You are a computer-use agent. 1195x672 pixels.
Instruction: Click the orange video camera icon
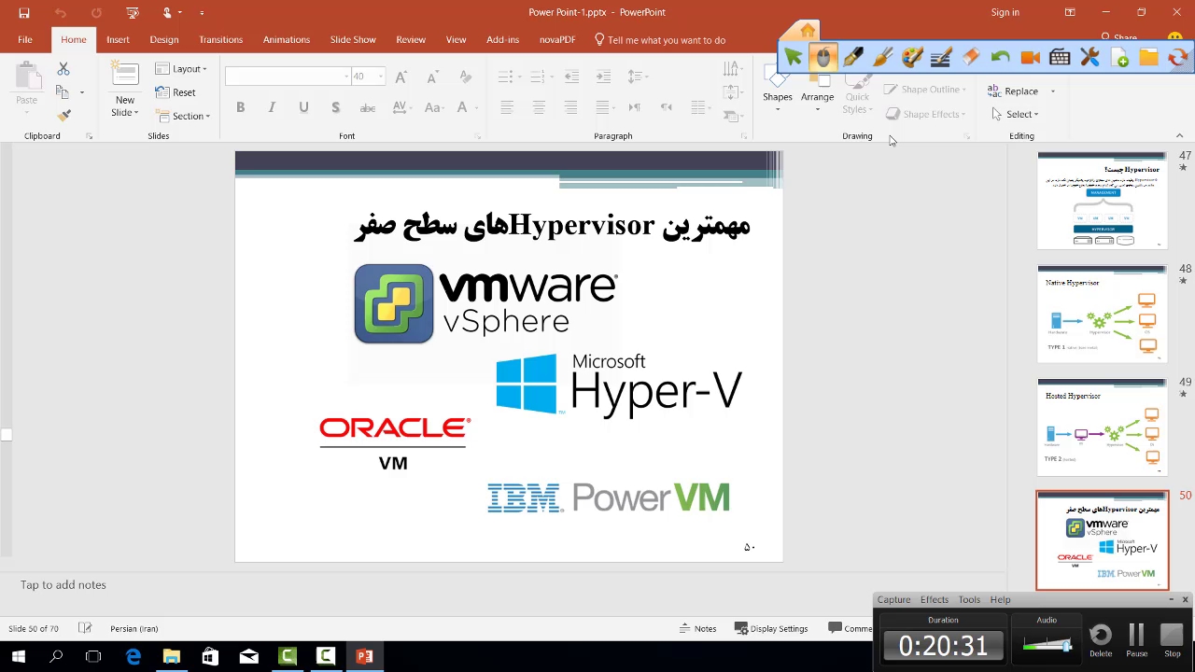(1030, 58)
